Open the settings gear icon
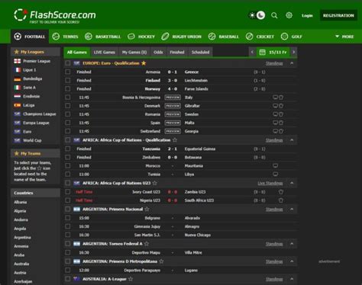The image size is (362, 285). tap(289, 15)
